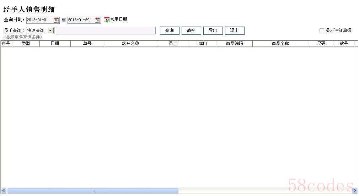Click the horizontal scrollbar left arrow
359x196 pixels.
[4, 191]
